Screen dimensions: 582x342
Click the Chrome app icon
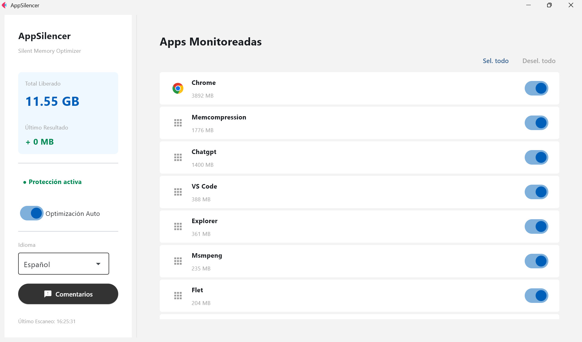(178, 88)
